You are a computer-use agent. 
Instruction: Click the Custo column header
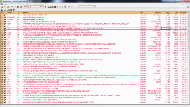[174, 12]
